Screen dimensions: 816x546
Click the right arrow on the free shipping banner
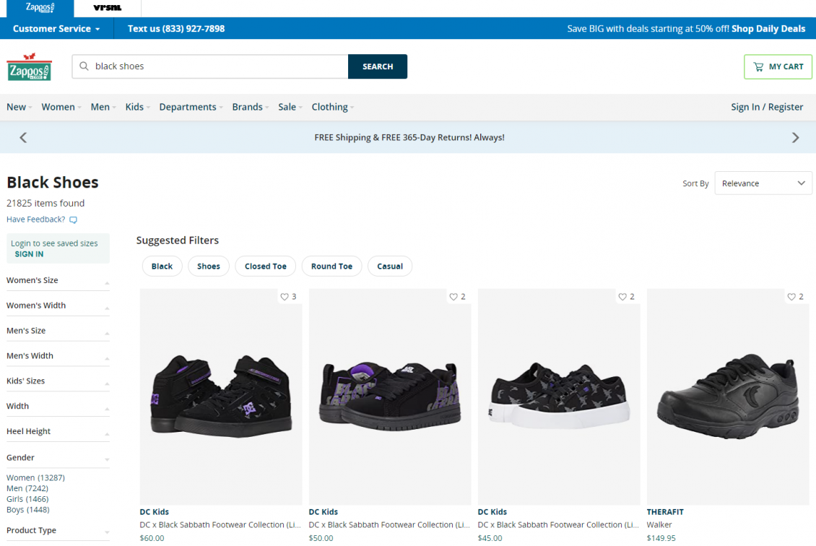795,136
